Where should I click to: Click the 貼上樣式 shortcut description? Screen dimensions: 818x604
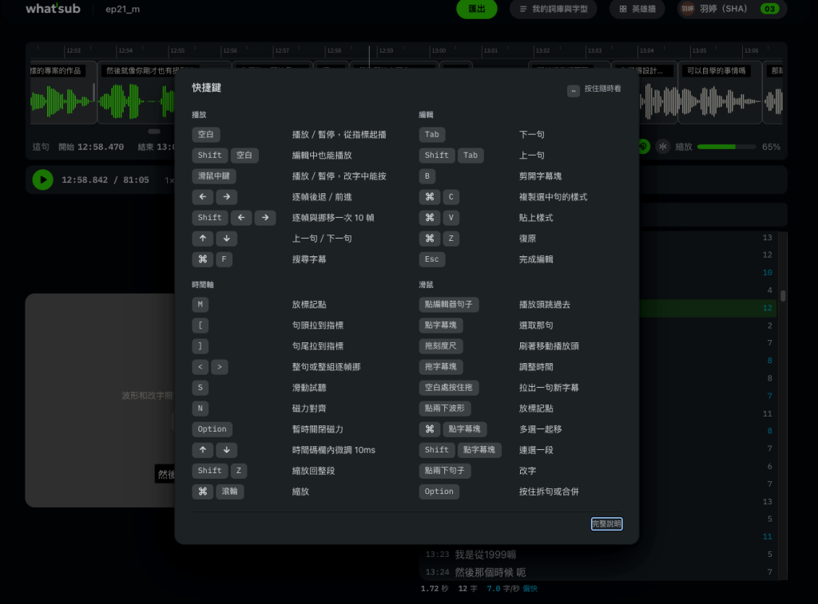536,218
